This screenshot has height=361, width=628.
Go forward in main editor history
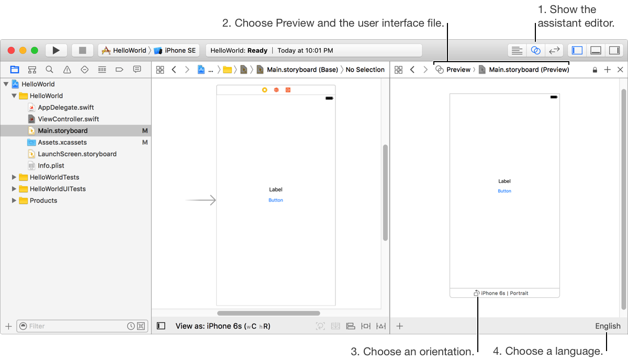pos(187,69)
